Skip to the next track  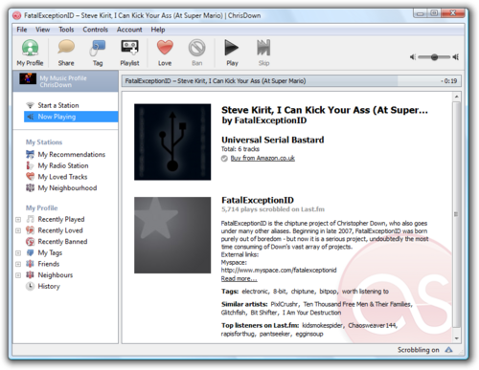pos(263,53)
